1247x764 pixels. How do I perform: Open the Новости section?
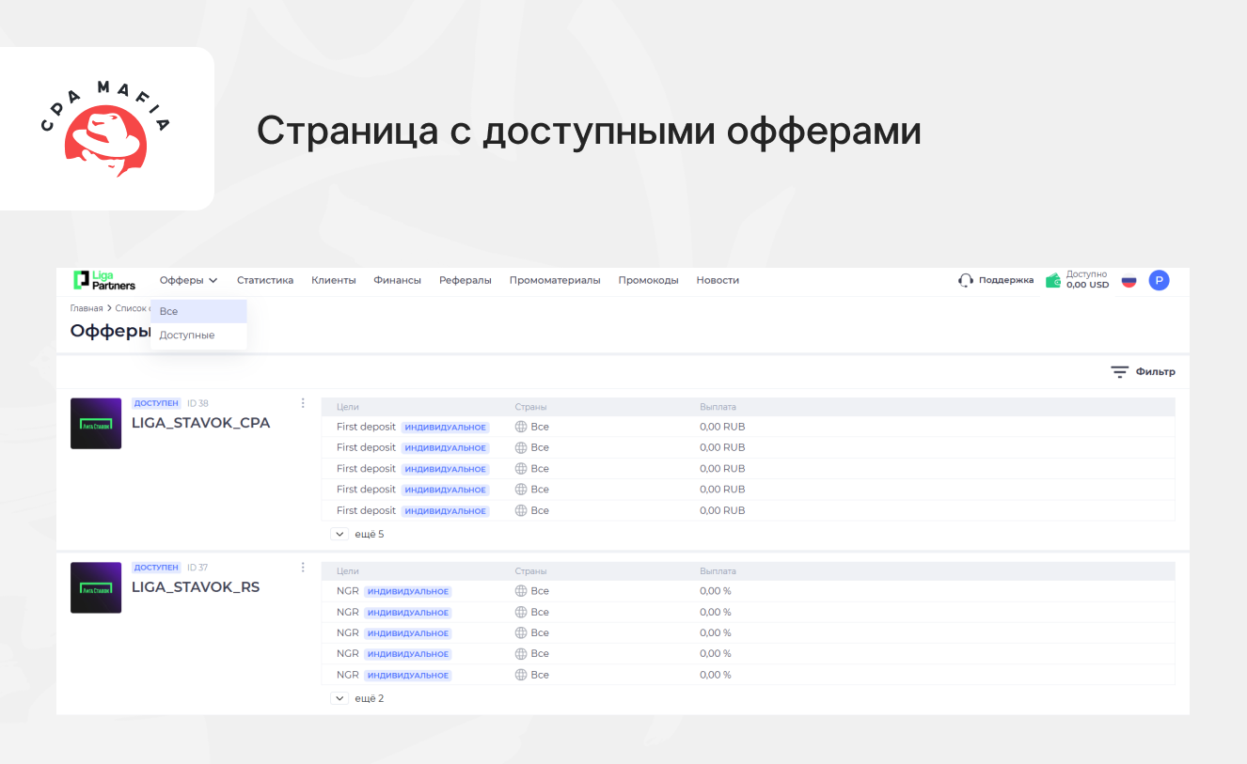click(718, 280)
